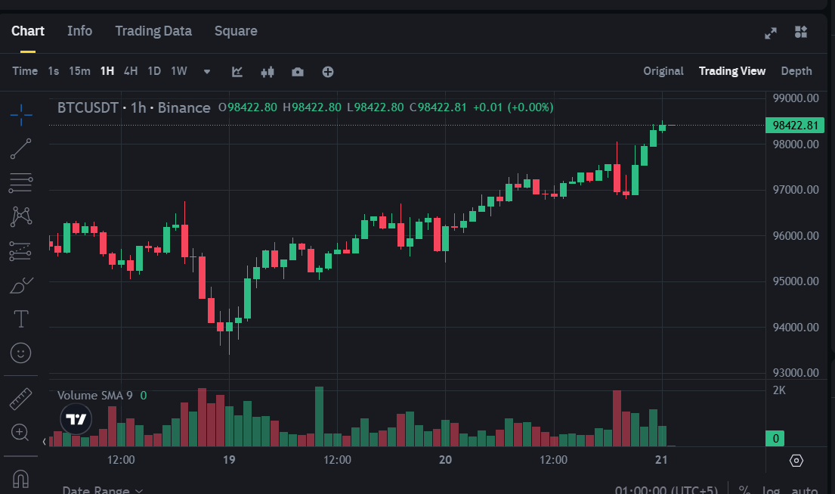Click the 99000.00 price axis label
The image size is (835, 494).
(x=796, y=98)
